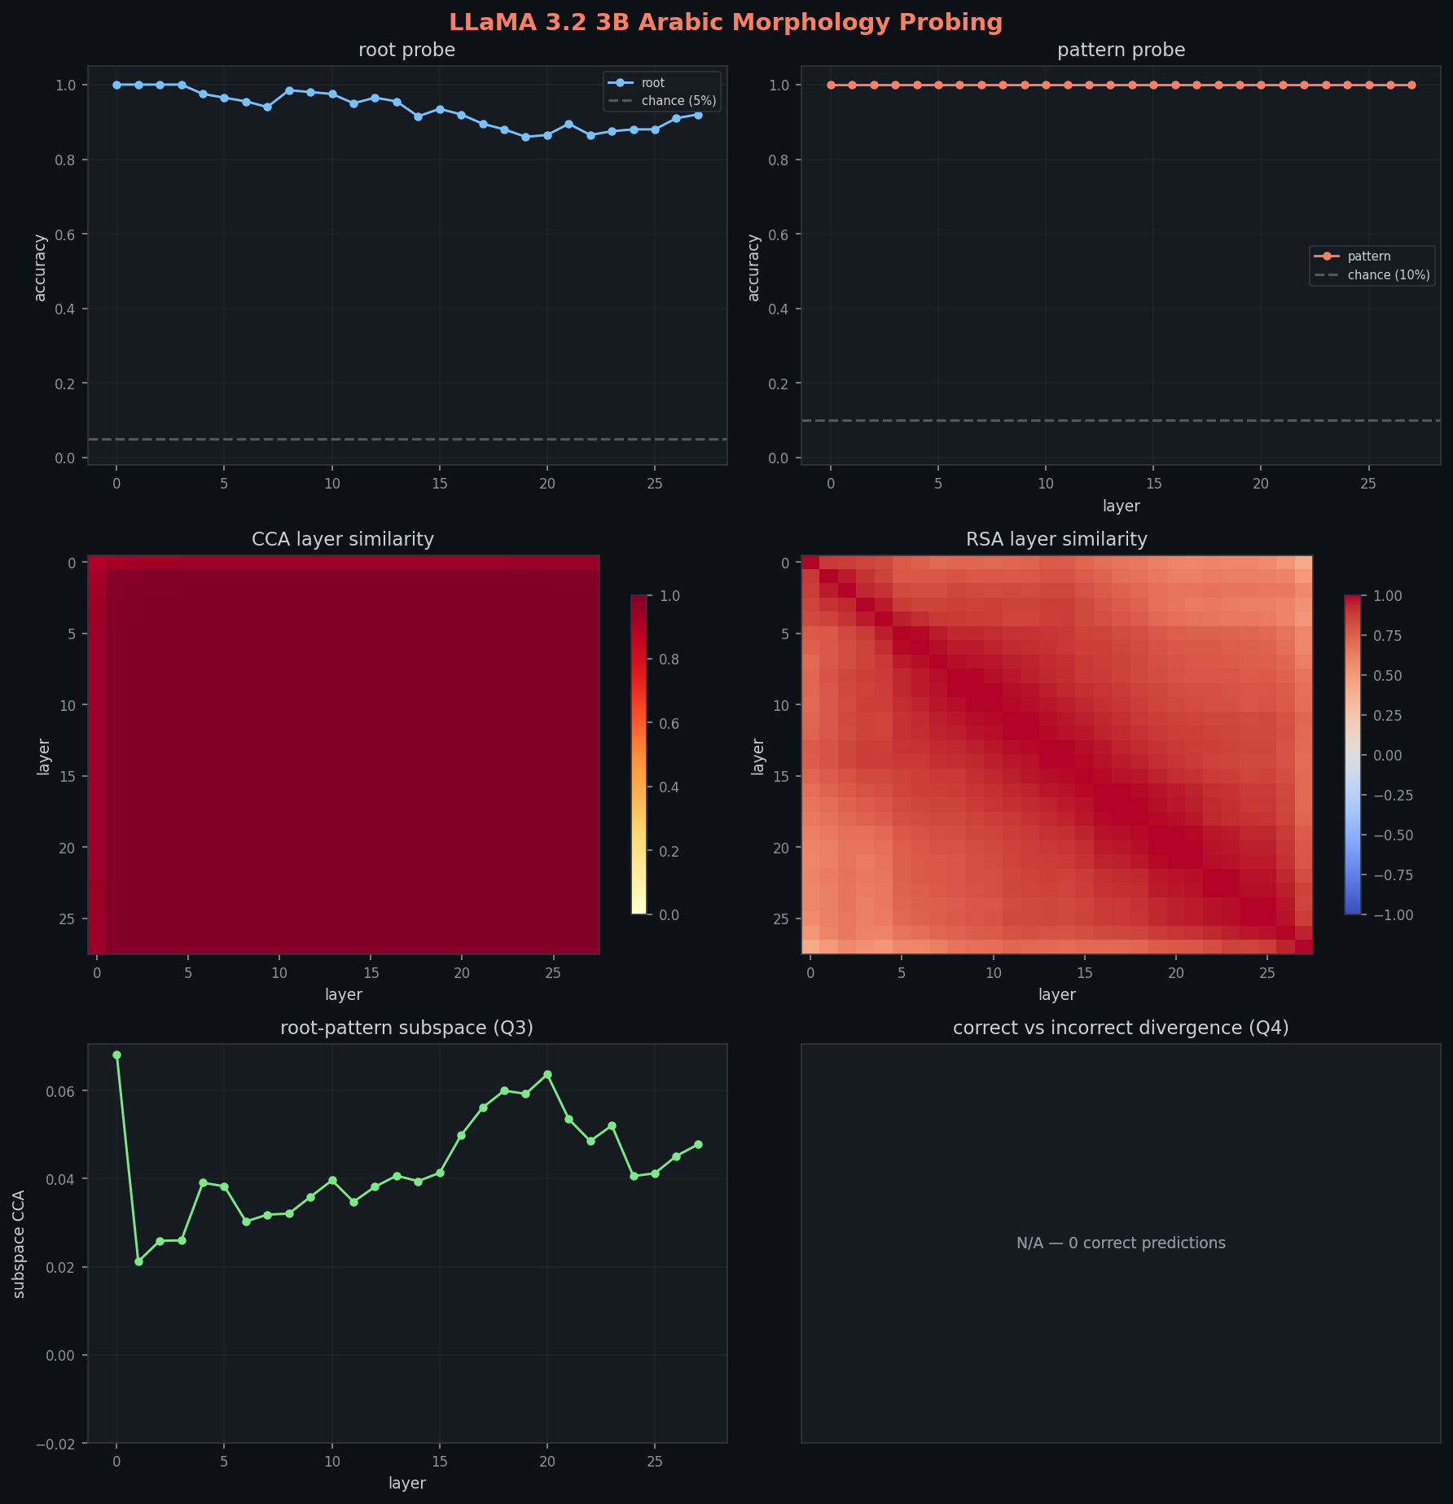Click the CCA heatmap colorbar gradient
Viewport: 1453px width, 1504px height.
coord(639,755)
